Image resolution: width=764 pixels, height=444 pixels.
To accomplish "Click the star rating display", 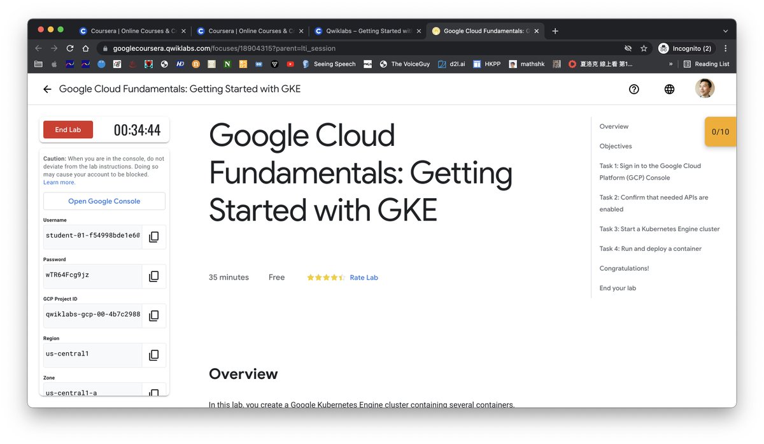I will pos(326,277).
